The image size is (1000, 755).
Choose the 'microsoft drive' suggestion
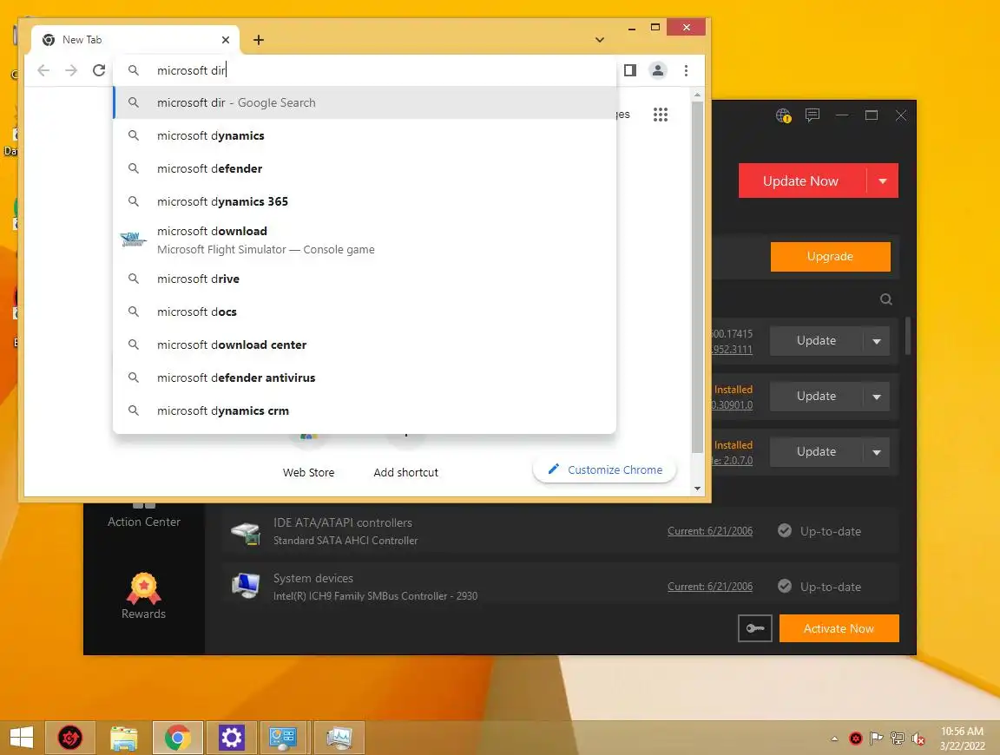pos(365,279)
